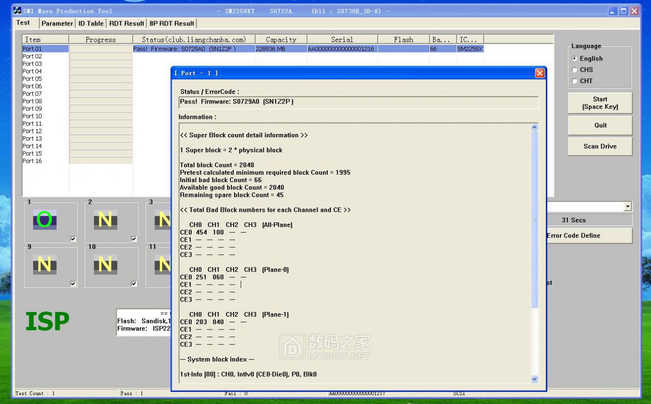Click the 31 Secs timer field

pyautogui.click(x=589, y=220)
